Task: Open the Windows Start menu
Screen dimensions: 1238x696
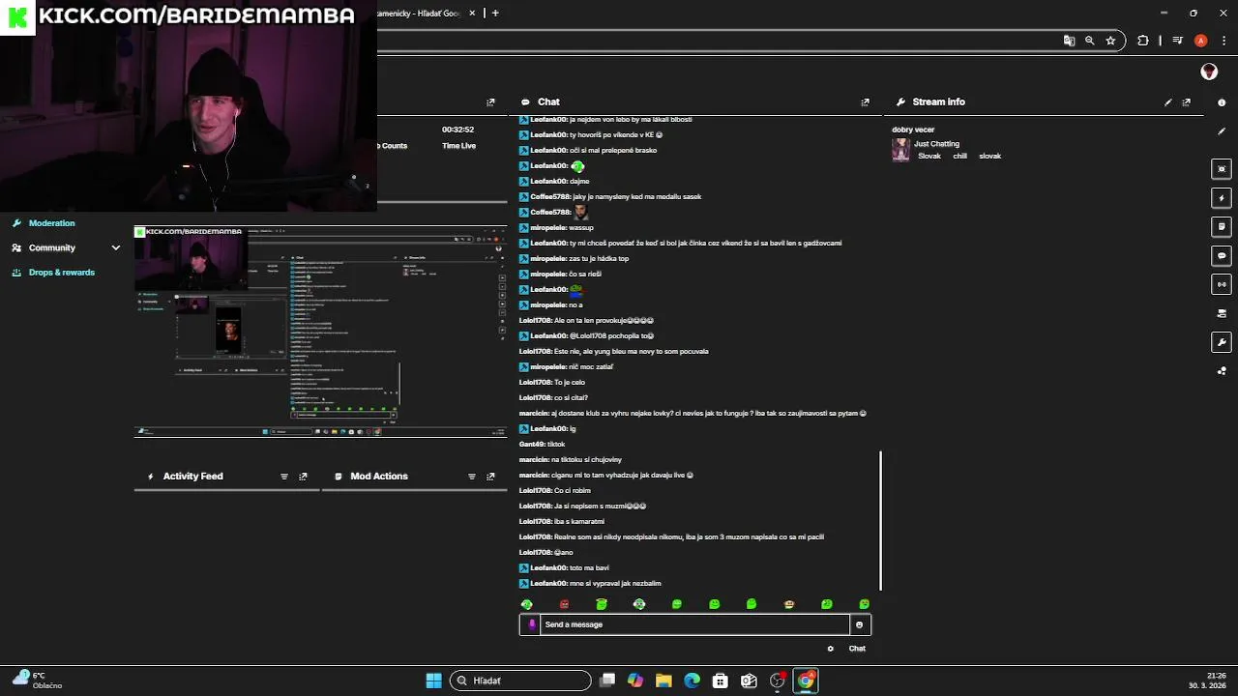Action: click(433, 681)
